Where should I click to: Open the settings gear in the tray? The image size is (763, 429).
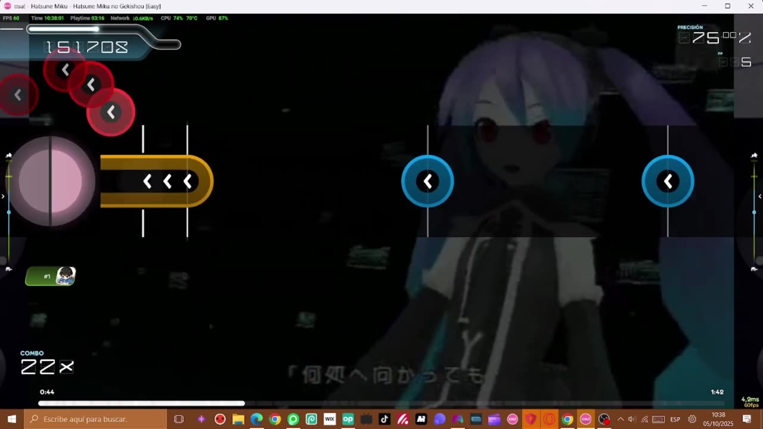pos(692,419)
